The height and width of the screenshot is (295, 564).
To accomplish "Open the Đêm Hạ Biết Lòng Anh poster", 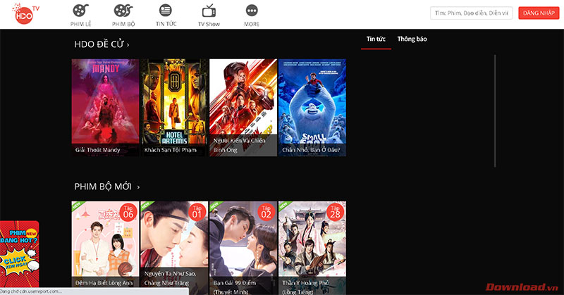I will [x=105, y=248].
